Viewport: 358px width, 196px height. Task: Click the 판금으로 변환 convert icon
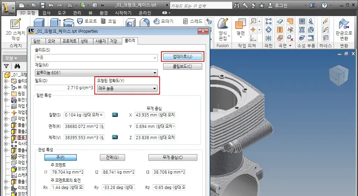[344, 30]
